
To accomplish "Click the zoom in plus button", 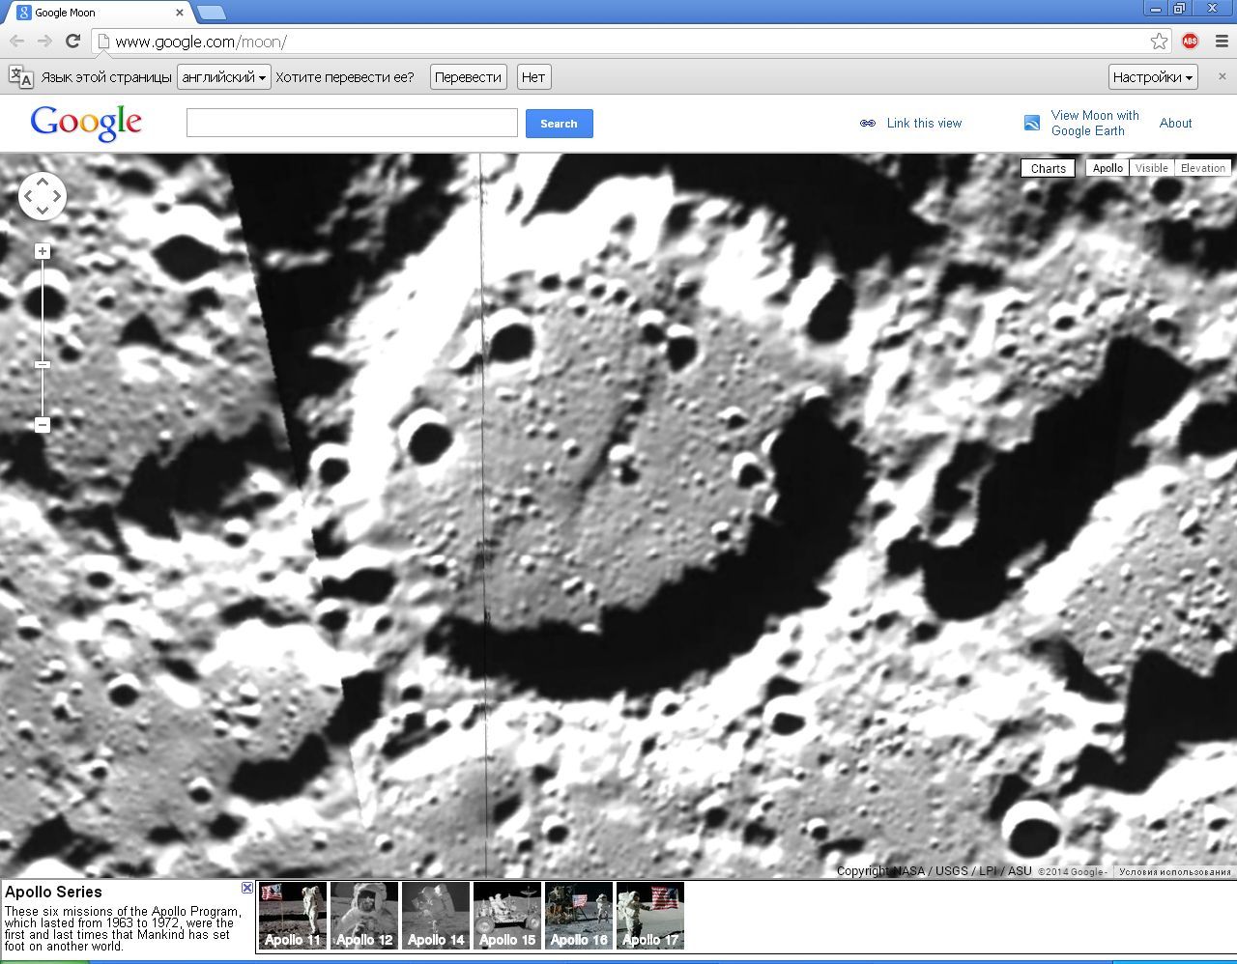I will click(x=42, y=251).
